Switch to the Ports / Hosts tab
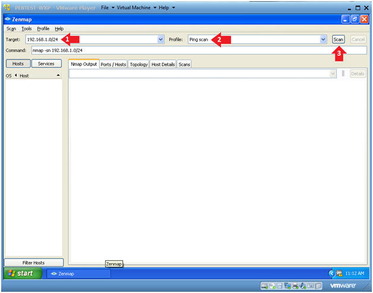Viewport: 373px width, 293px height. [113, 65]
